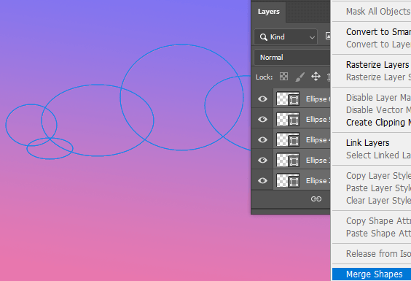Click the Ellipse 5 layer name

(318, 120)
